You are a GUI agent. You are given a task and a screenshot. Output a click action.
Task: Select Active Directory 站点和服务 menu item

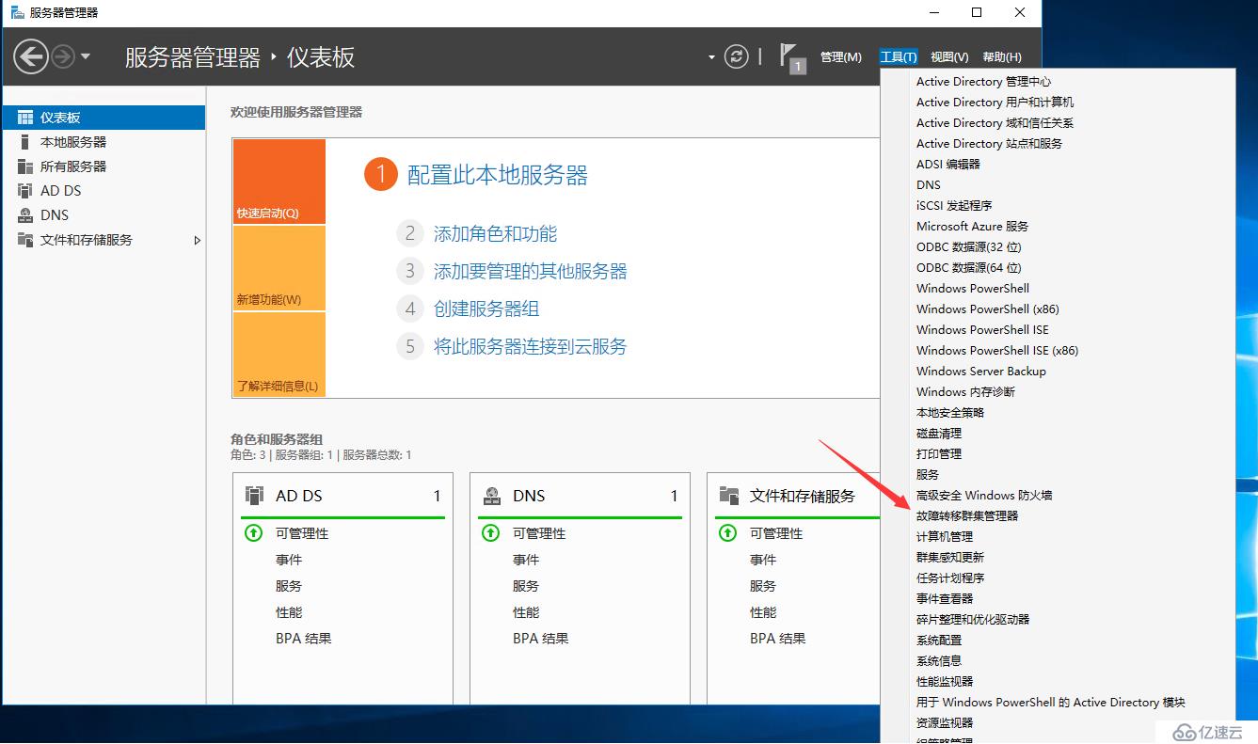tap(990, 144)
